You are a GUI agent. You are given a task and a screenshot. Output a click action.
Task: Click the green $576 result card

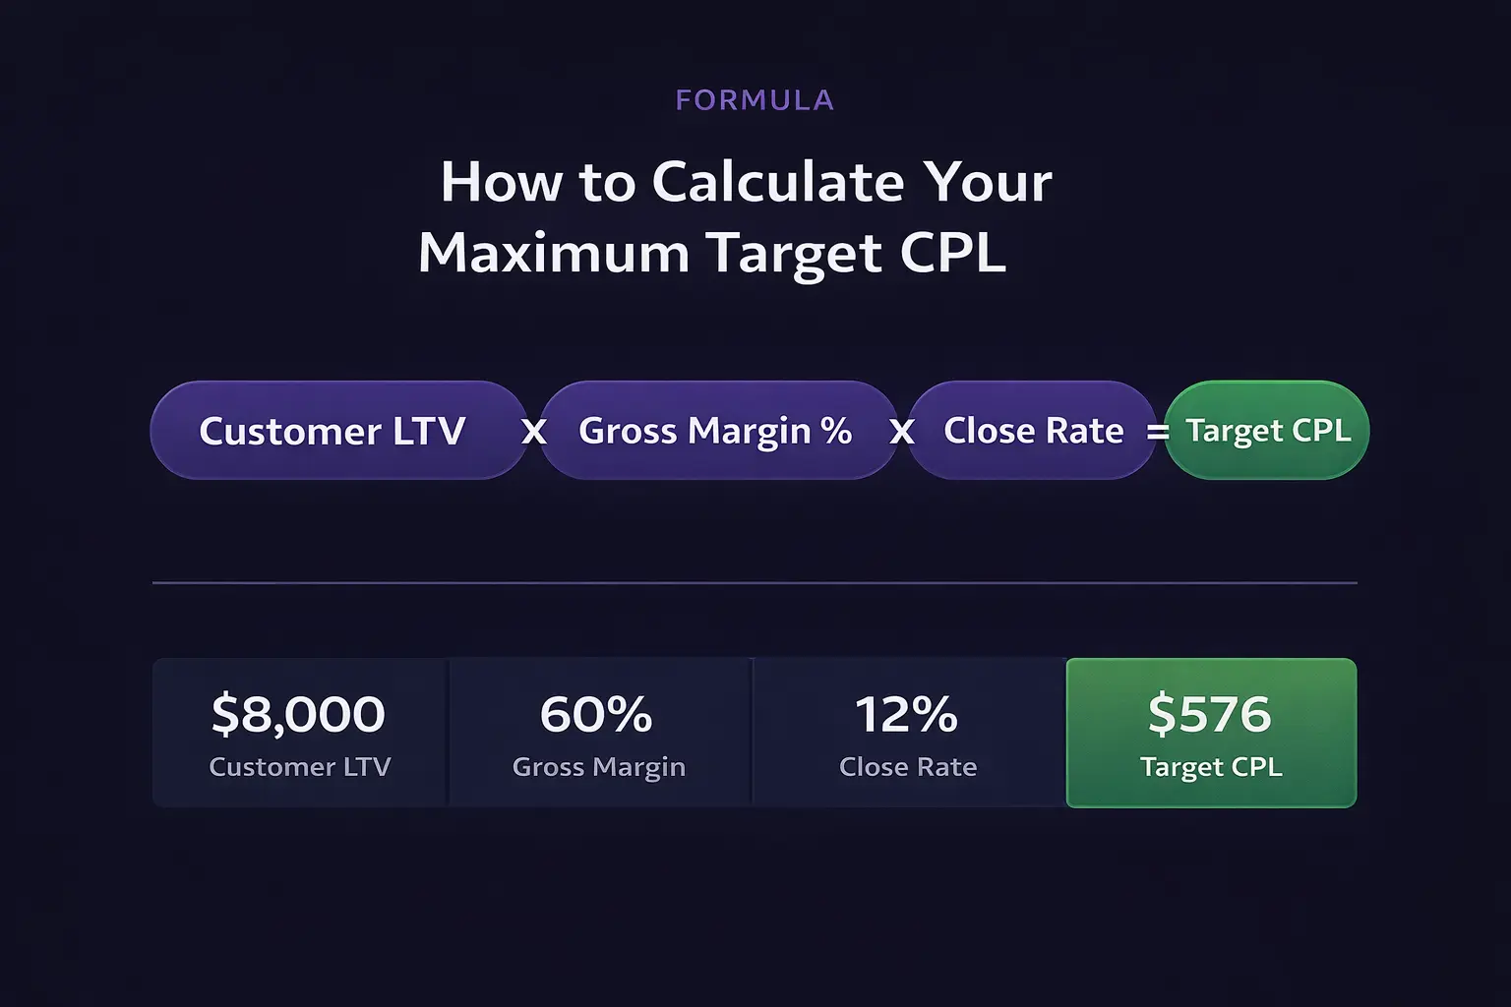click(1212, 733)
